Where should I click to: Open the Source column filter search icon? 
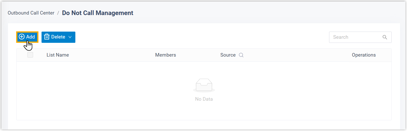click(x=241, y=55)
